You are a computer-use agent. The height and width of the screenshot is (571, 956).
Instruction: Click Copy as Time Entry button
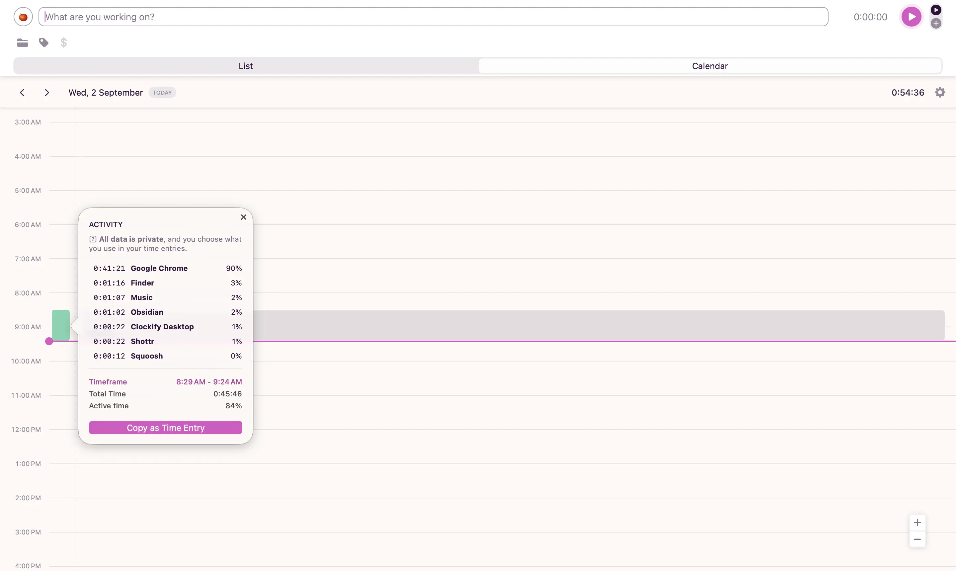[165, 428]
